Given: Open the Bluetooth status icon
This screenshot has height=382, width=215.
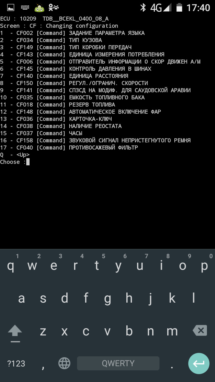Looking at the screenshot, I should tap(143, 7).
